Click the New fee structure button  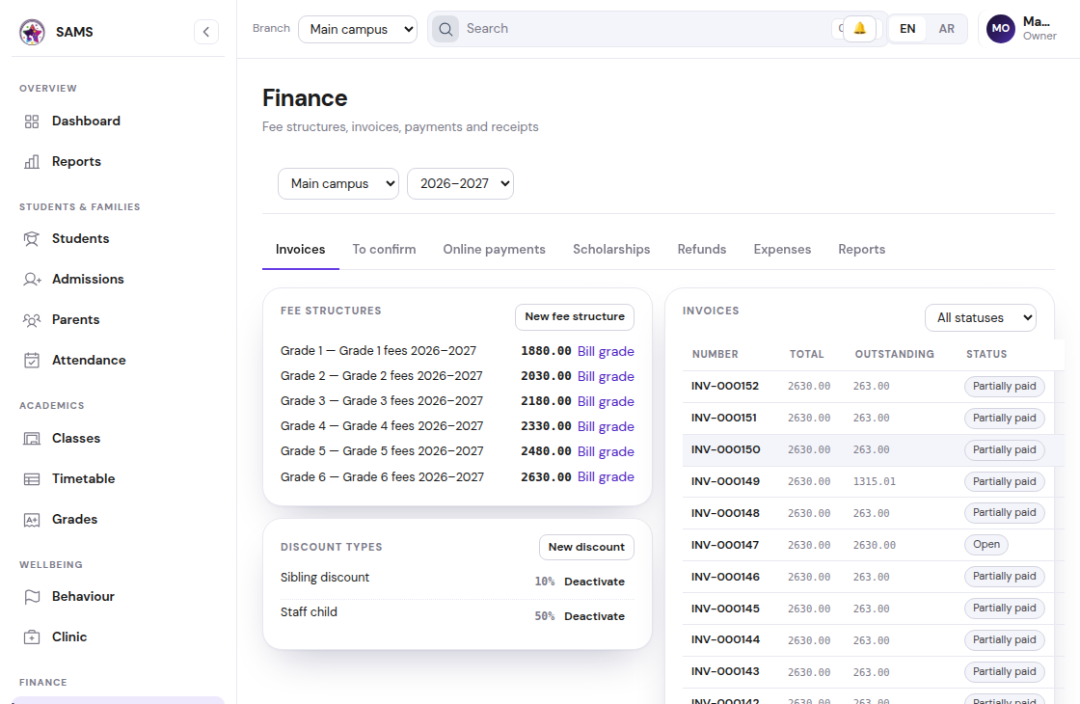click(575, 317)
